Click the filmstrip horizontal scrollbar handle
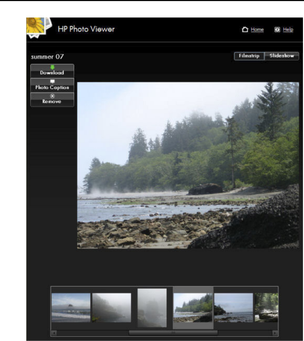Image resolution: width=304 pixels, height=341 pixels. pos(173,333)
